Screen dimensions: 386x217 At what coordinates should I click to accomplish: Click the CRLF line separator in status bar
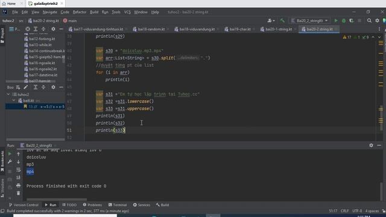(x=344, y=211)
